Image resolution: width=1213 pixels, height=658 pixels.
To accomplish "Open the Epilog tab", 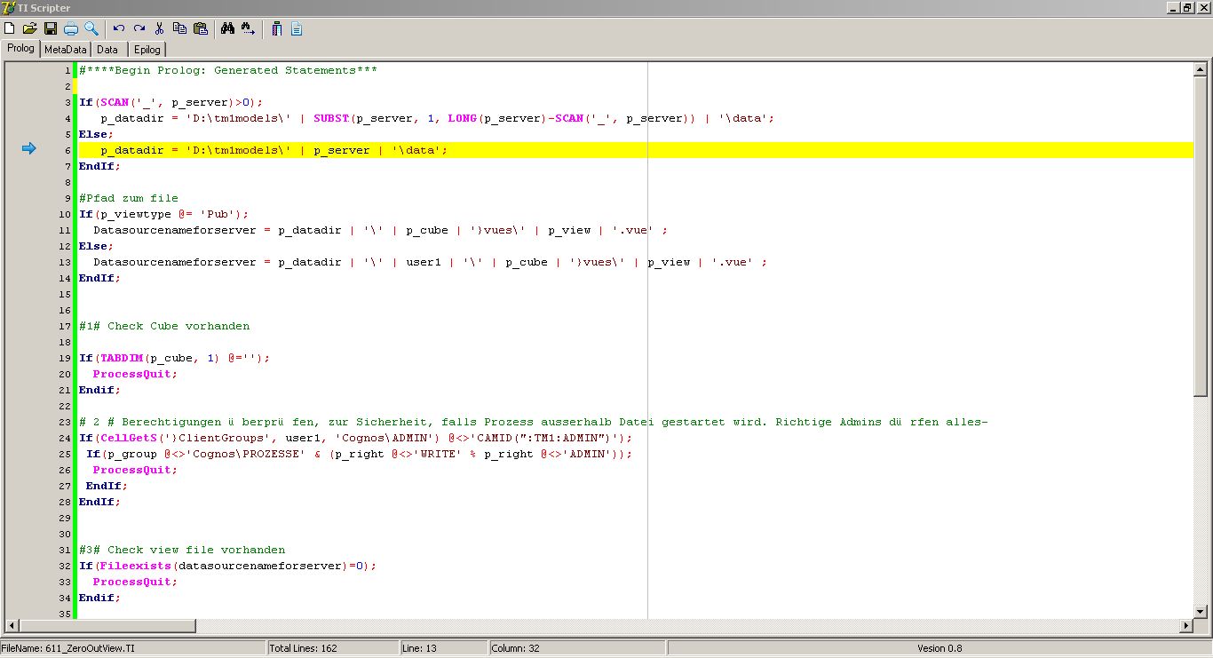I will pyautogui.click(x=147, y=50).
